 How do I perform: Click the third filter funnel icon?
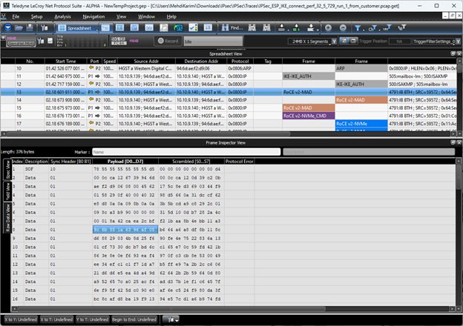pos(387,27)
